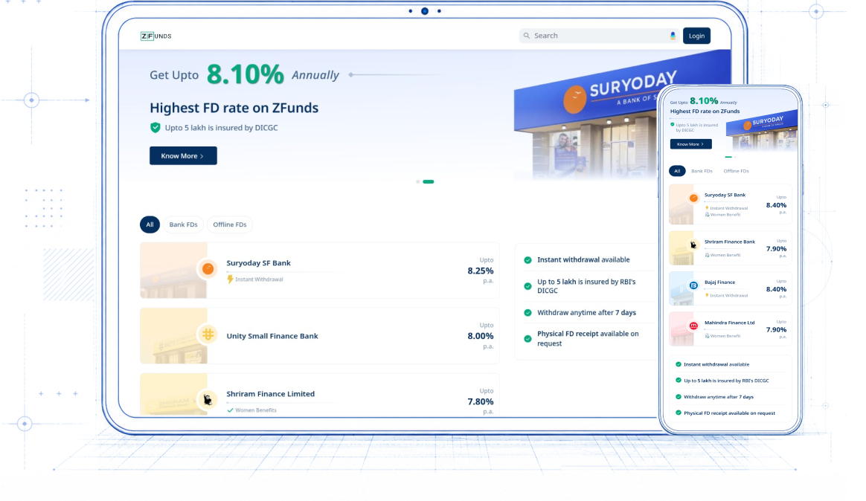866x501 pixels.
Task: Click the 8.10% banner rate on the tablet
Action: 246,74
